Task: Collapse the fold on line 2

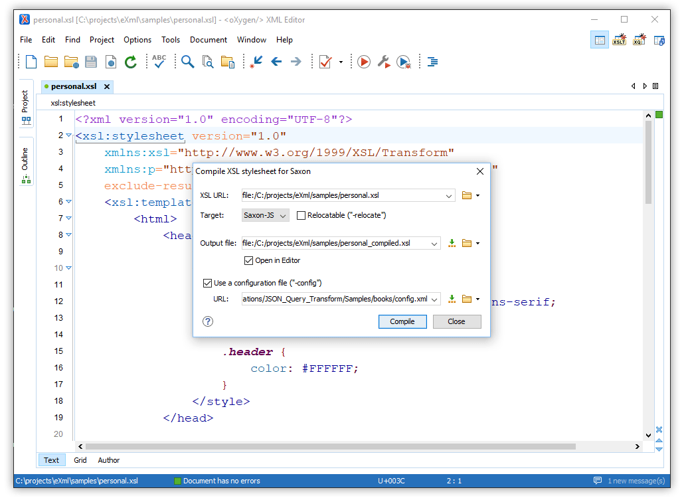Action: pos(68,135)
